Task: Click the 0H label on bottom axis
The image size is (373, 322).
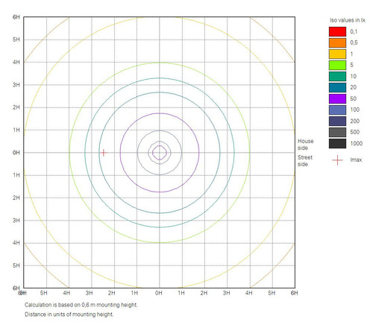Action: 159,293
